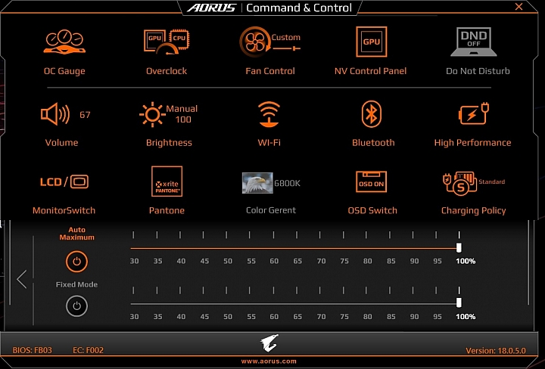Click the "Custom" fan mode text

click(285, 38)
